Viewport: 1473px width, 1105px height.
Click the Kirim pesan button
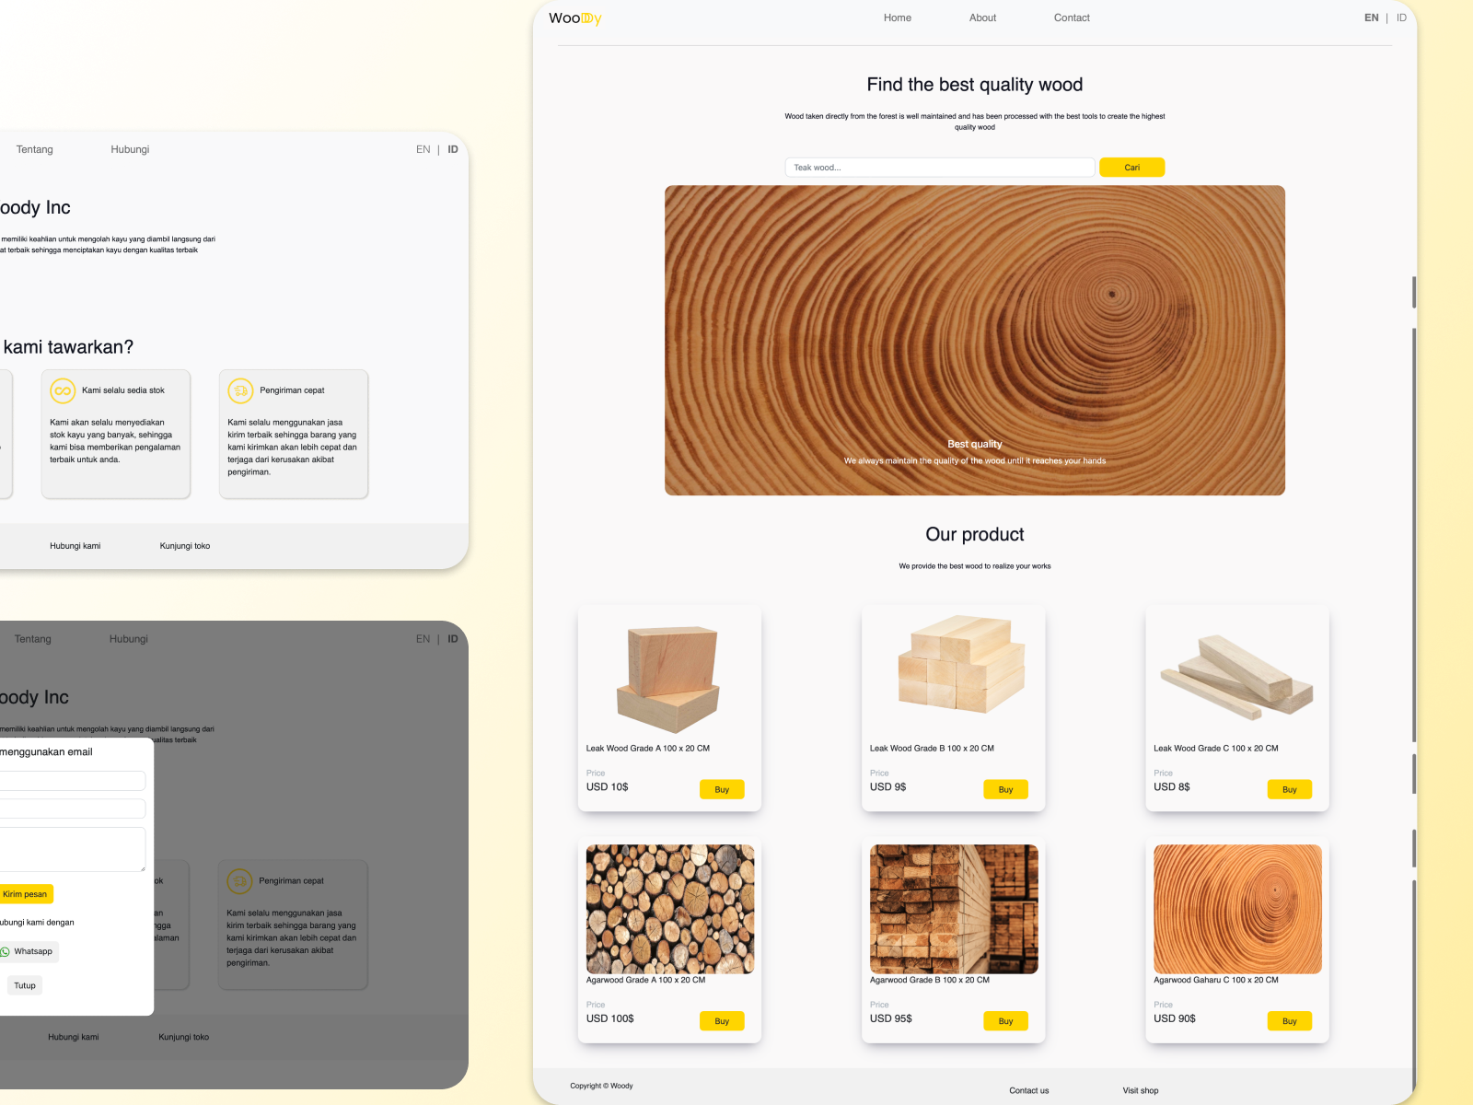coord(26,894)
